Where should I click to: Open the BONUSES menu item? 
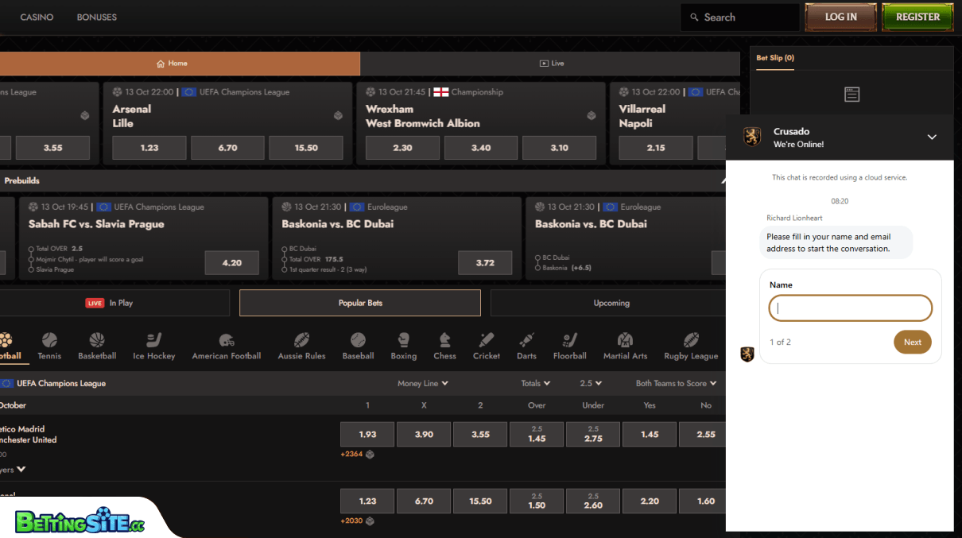[x=97, y=17]
